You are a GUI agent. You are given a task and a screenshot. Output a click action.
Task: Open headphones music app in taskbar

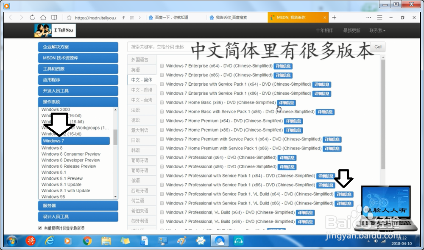(238, 241)
